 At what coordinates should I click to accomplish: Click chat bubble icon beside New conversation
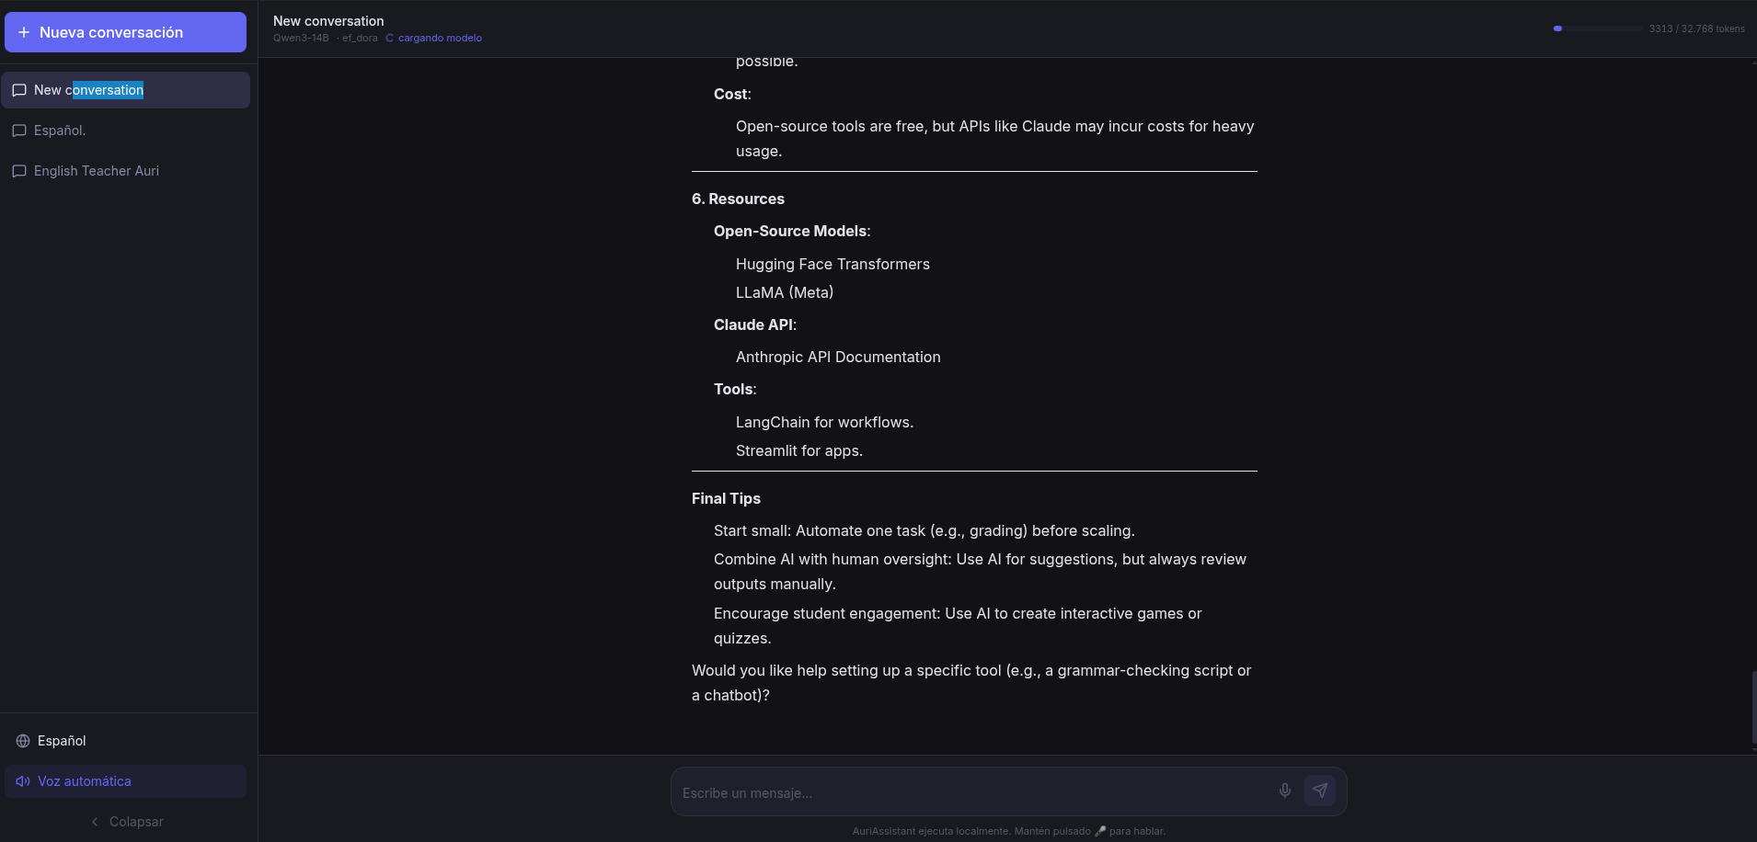click(19, 90)
